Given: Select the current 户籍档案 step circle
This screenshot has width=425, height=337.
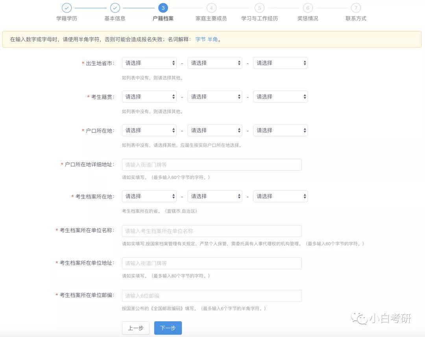Looking at the screenshot, I should [x=163, y=7].
